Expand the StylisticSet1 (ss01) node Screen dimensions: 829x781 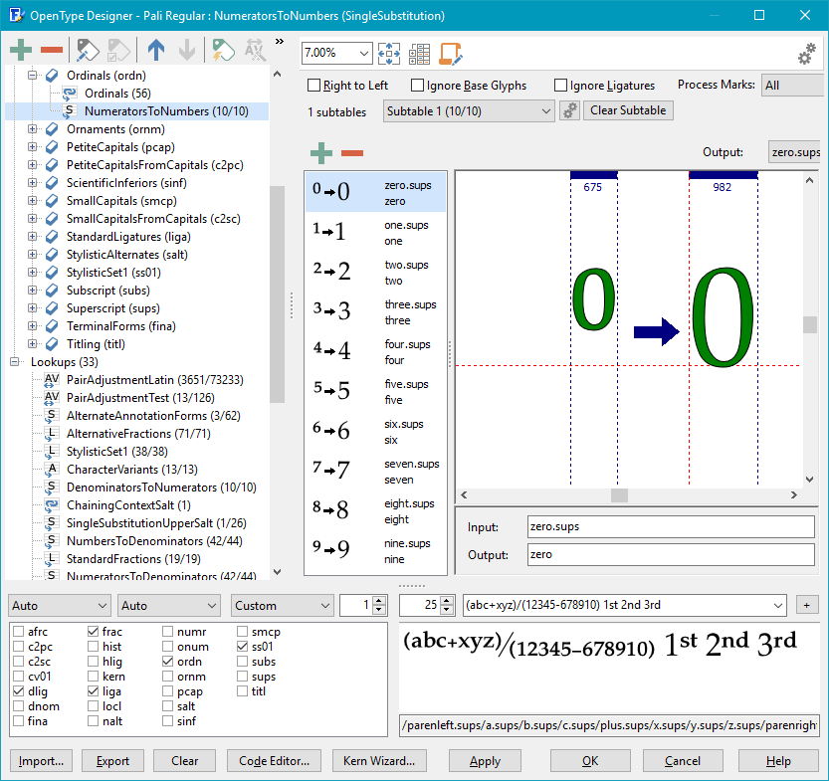[32, 273]
